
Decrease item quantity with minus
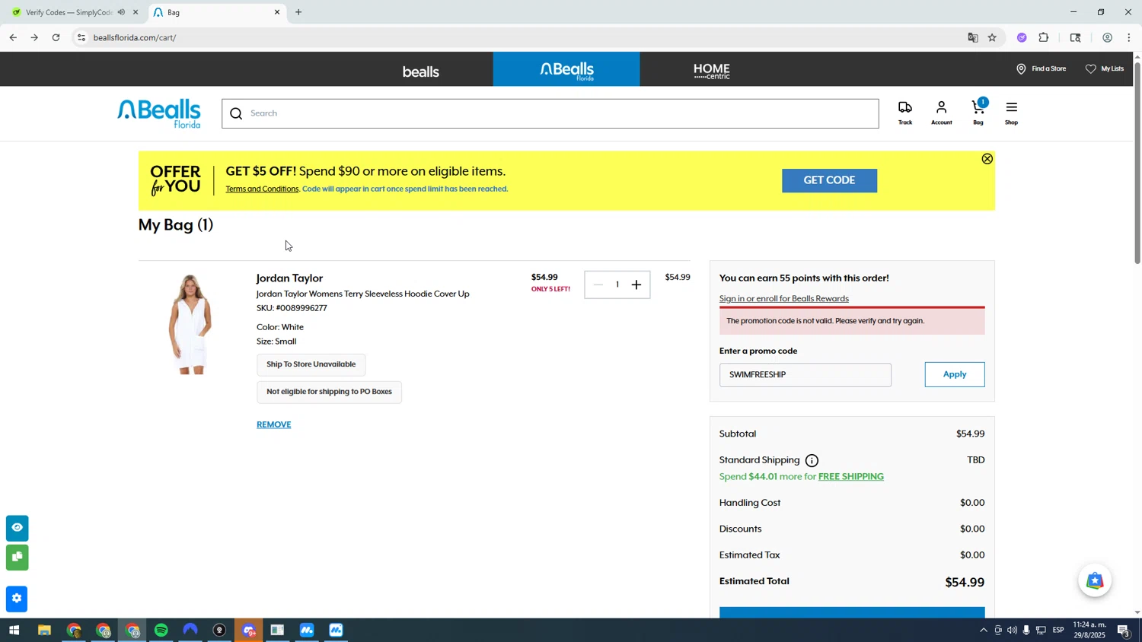point(598,284)
